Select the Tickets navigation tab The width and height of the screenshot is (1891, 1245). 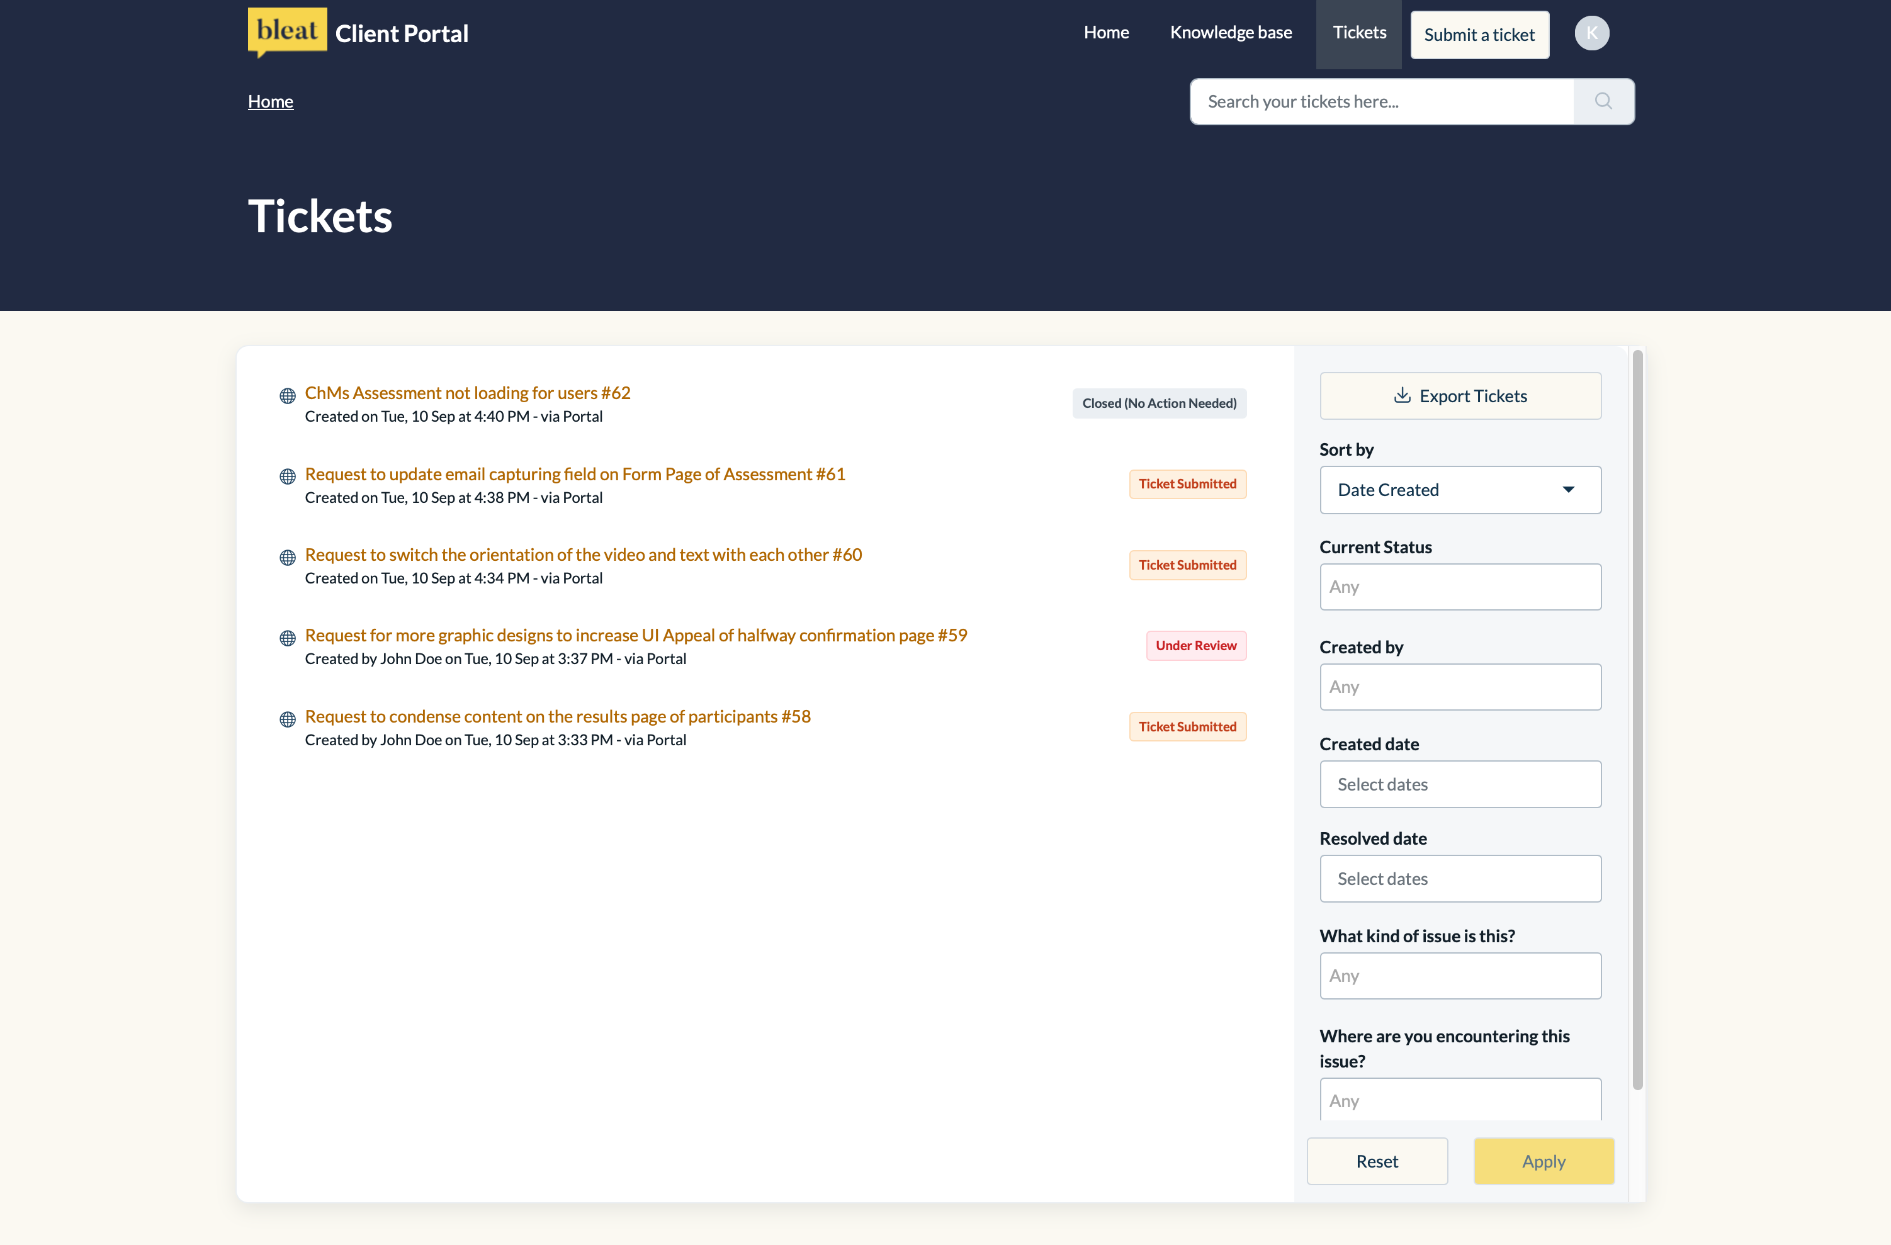[1358, 33]
